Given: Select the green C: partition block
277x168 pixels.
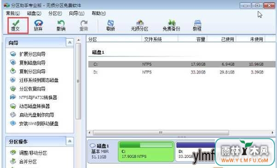Looking at the screenshot, I should point(146,151).
